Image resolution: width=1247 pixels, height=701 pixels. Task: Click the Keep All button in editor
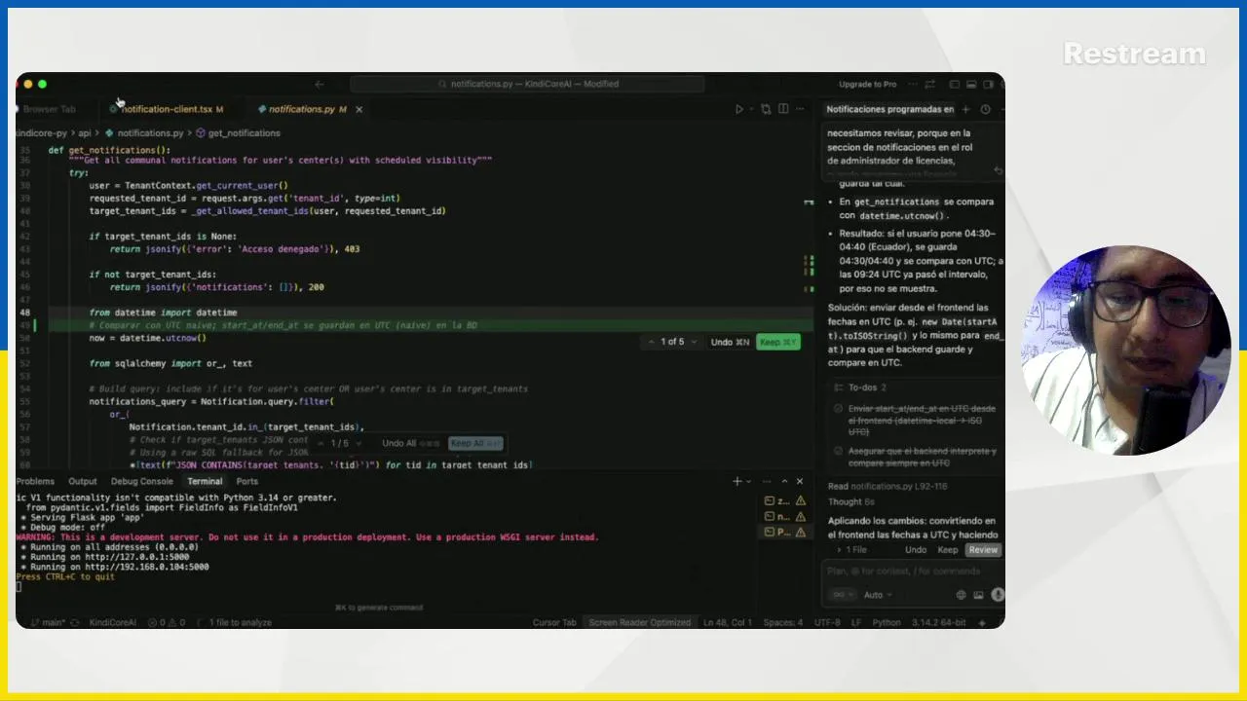[476, 443]
